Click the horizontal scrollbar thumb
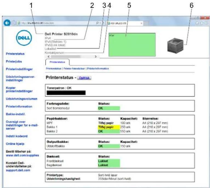The height and width of the screenshot is (188, 210). click(x=66, y=56)
